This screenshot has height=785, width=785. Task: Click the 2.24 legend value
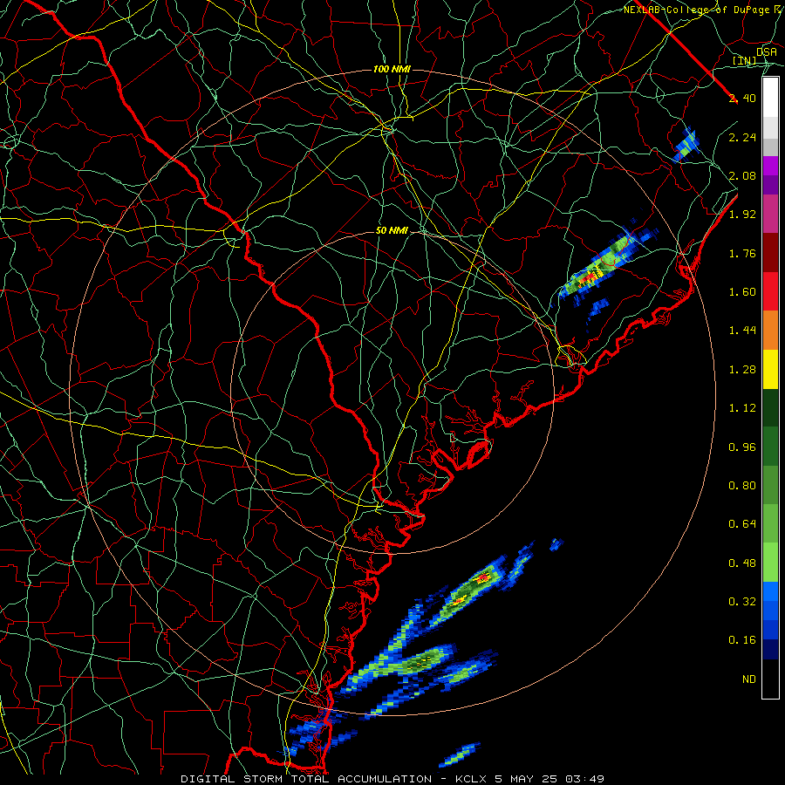click(x=742, y=137)
